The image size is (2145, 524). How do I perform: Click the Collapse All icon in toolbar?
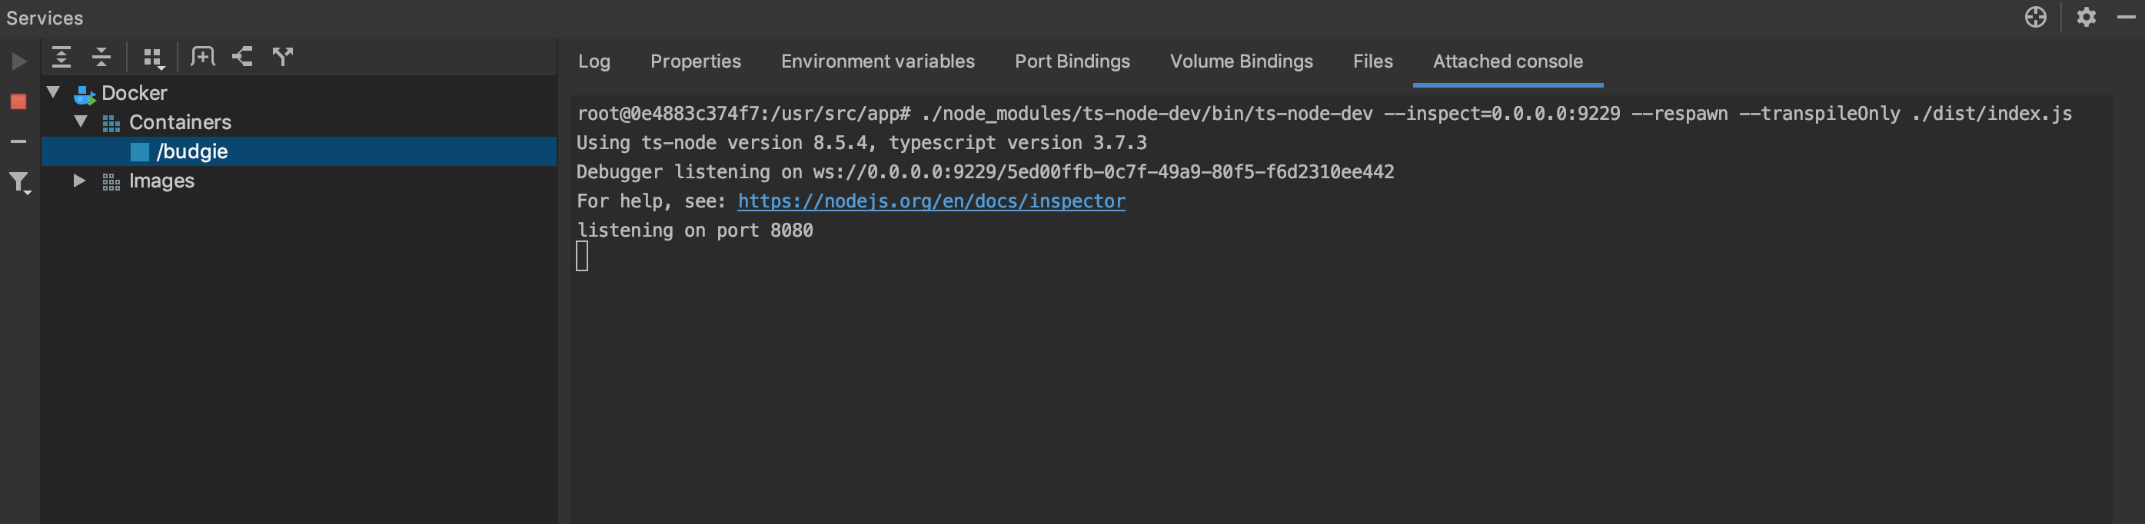click(x=101, y=57)
